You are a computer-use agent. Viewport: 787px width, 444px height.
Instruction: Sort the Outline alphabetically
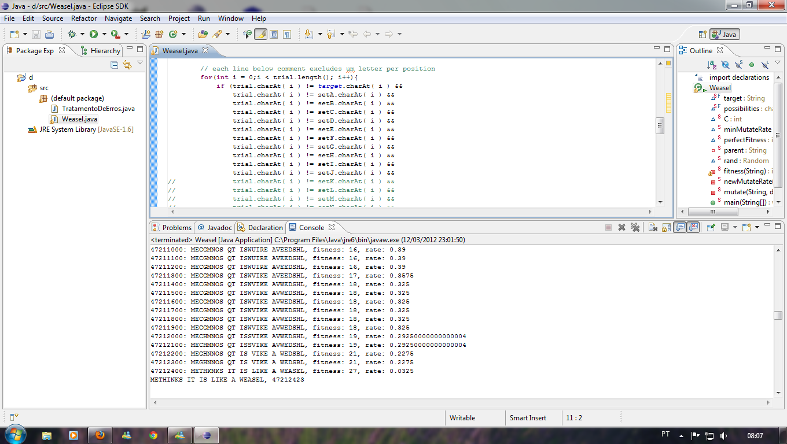[712, 65]
